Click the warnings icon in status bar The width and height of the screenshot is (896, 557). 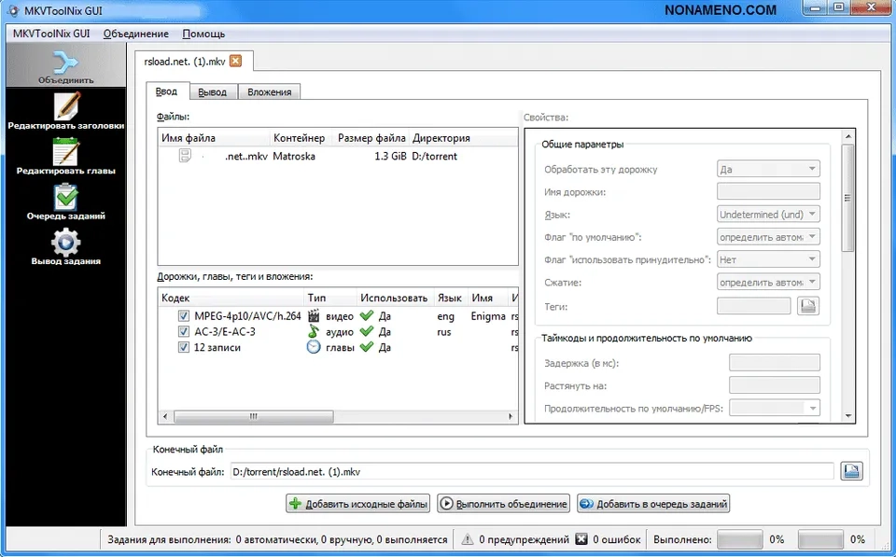[x=468, y=539]
